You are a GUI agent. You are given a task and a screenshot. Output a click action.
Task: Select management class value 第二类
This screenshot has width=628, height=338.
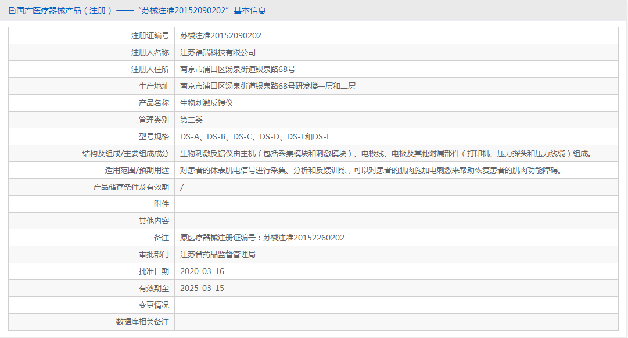click(192, 120)
